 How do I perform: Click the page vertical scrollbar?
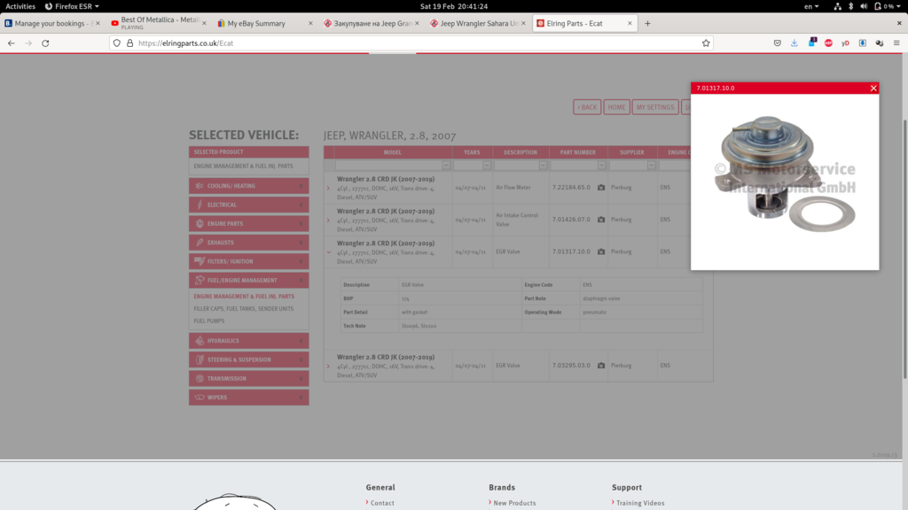[x=904, y=249]
